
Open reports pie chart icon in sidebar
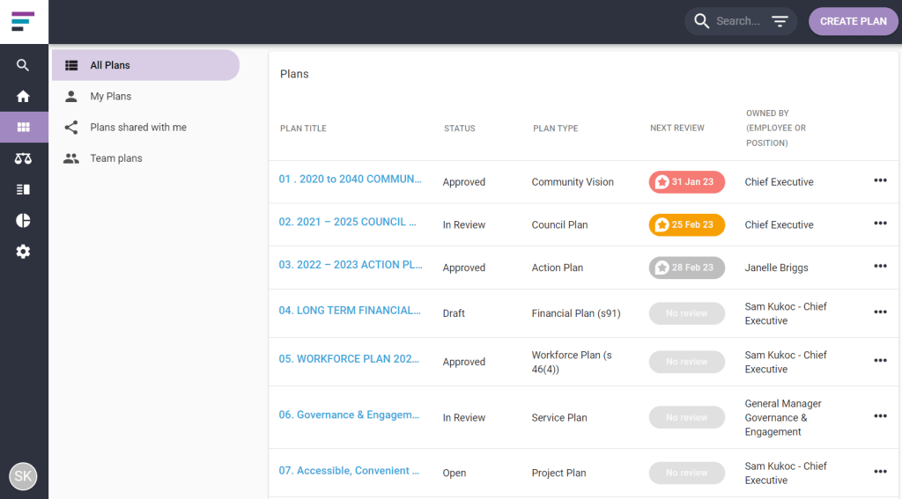(23, 220)
